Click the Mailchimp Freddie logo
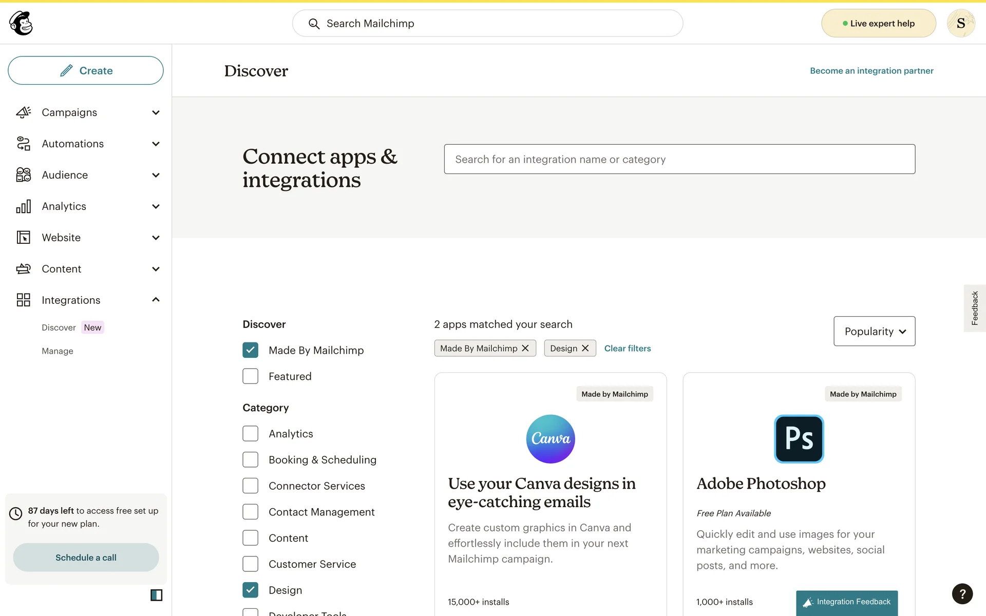Image resolution: width=986 pixels, height=616 pixels. pyautogui.click(x=21, y=23)
